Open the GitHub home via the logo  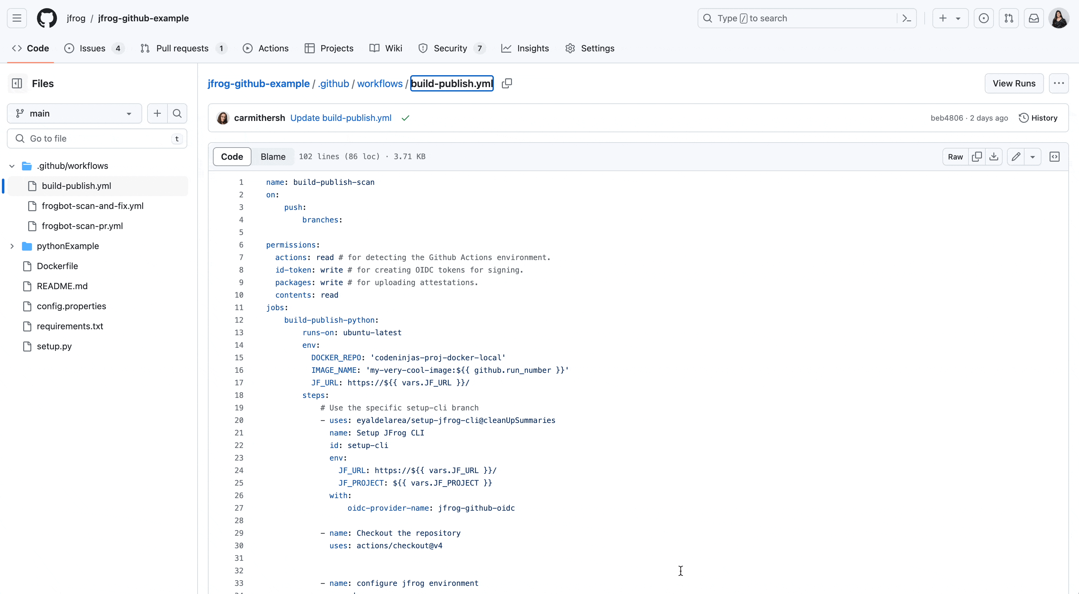pos(46,18)
